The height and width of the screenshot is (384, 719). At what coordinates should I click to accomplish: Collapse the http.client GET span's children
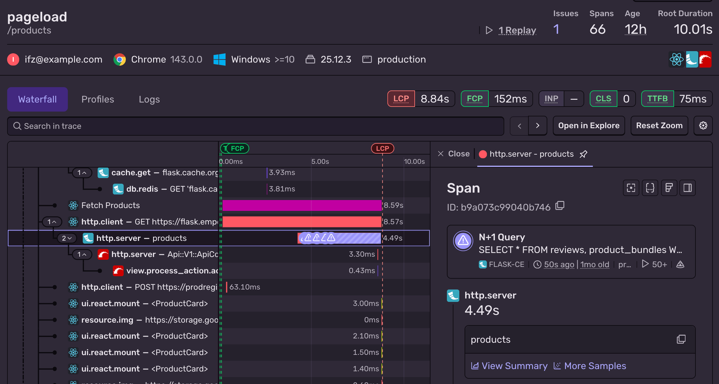[x=53, y=222]
